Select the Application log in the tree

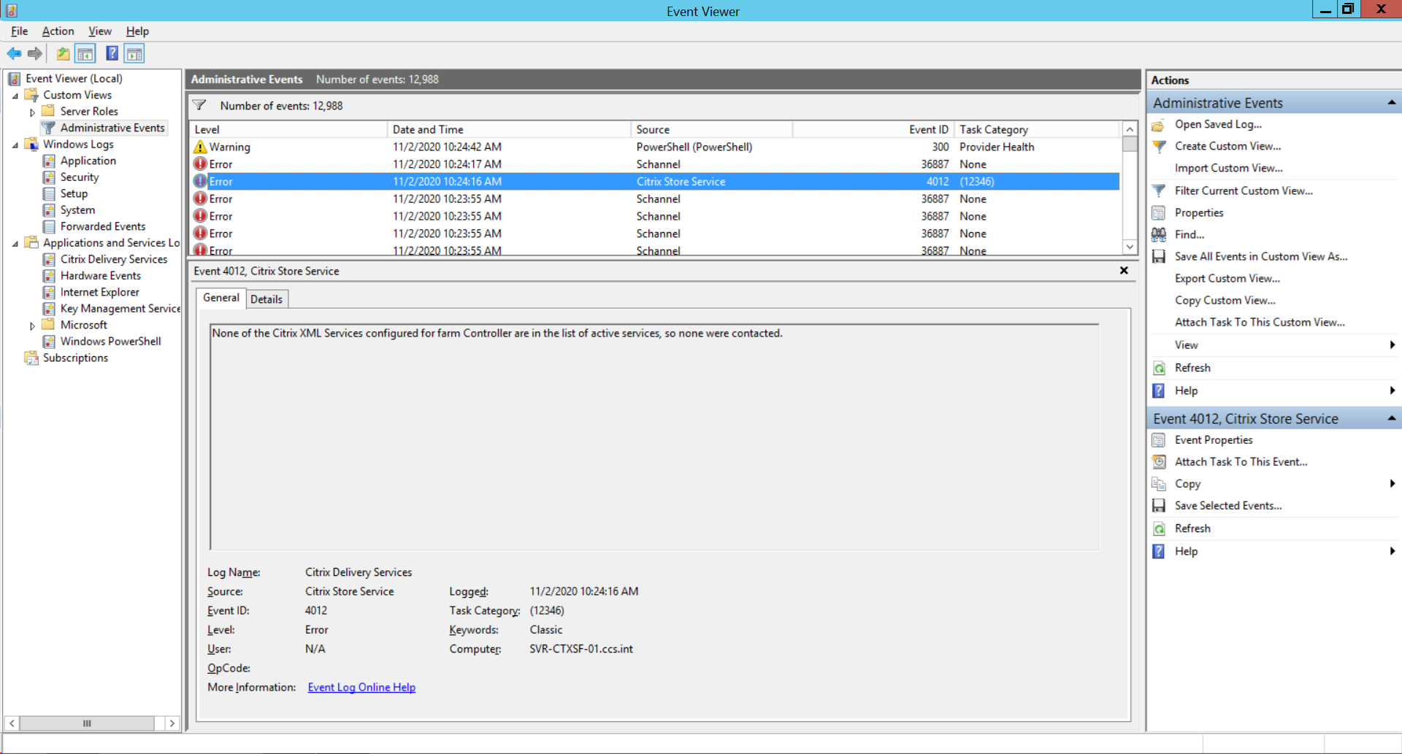[x=88, y=161]
